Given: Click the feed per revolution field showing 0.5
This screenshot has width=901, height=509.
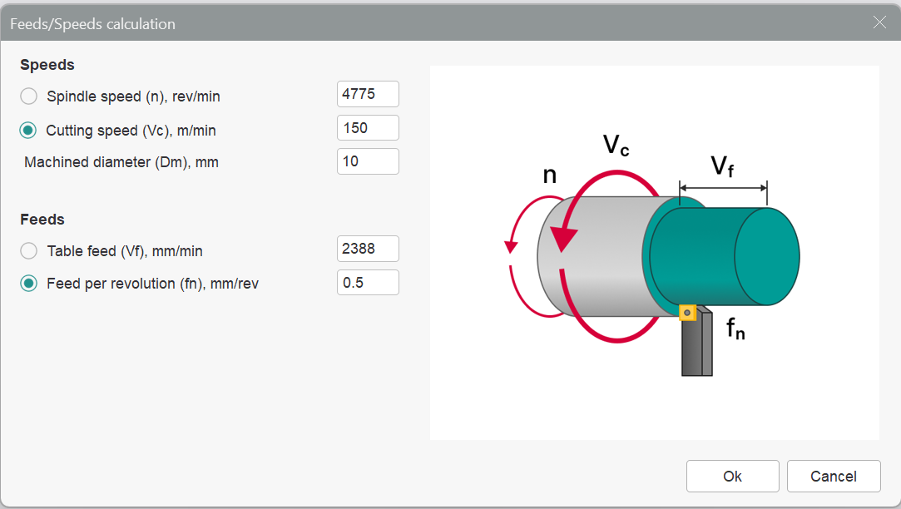Looking at the screenshot, I should pos(368,283).
